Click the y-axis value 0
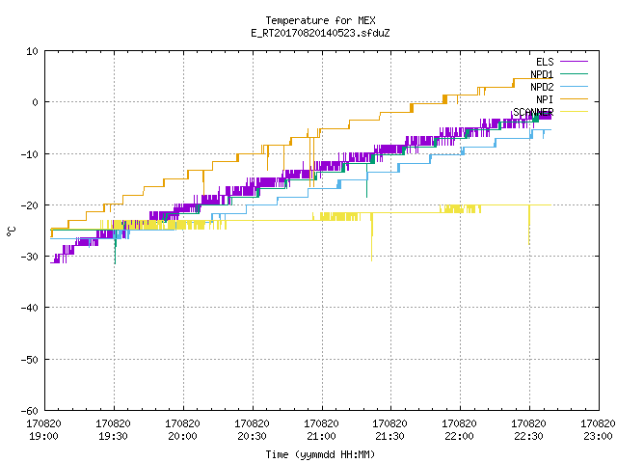 click(36, 102)
